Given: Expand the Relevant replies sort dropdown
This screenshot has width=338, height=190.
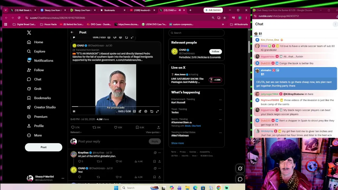Looking at the screenshot, I should point(76,132).
